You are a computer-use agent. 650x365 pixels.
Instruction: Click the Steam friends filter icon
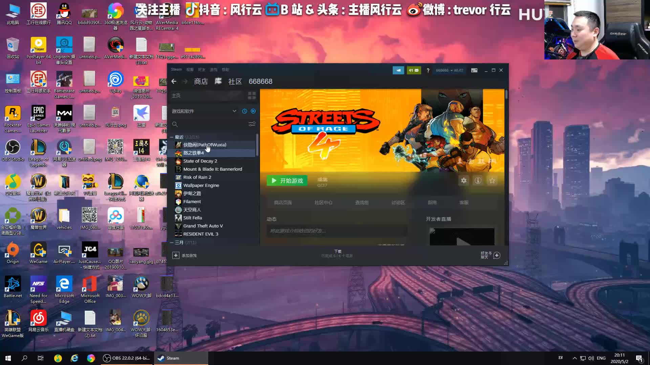251,124
